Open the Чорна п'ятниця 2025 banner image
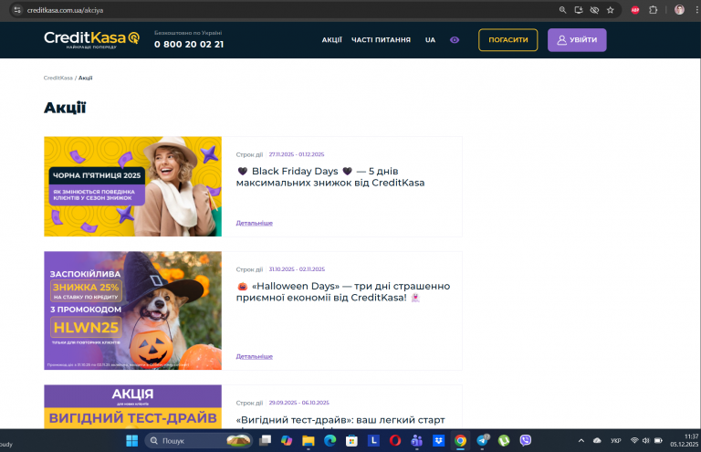This screenshot has width=701, height=452. tap(132, 186)
